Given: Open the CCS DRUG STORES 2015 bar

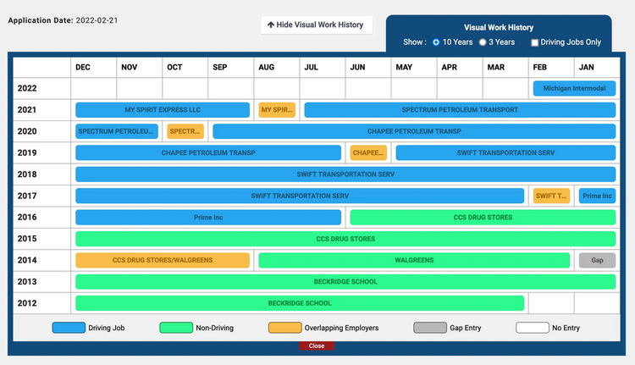Looking at the screenshot, I should pyautogui.click(x=345, y=239).
